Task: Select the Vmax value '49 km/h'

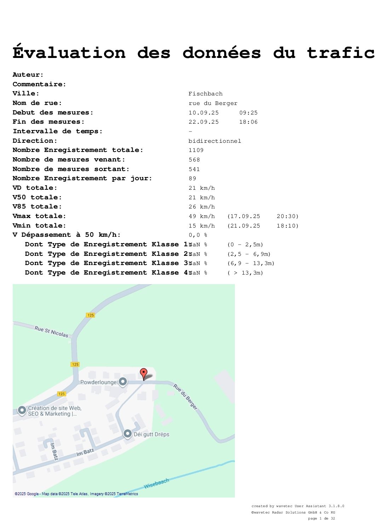Action: (x=202, y=216)
